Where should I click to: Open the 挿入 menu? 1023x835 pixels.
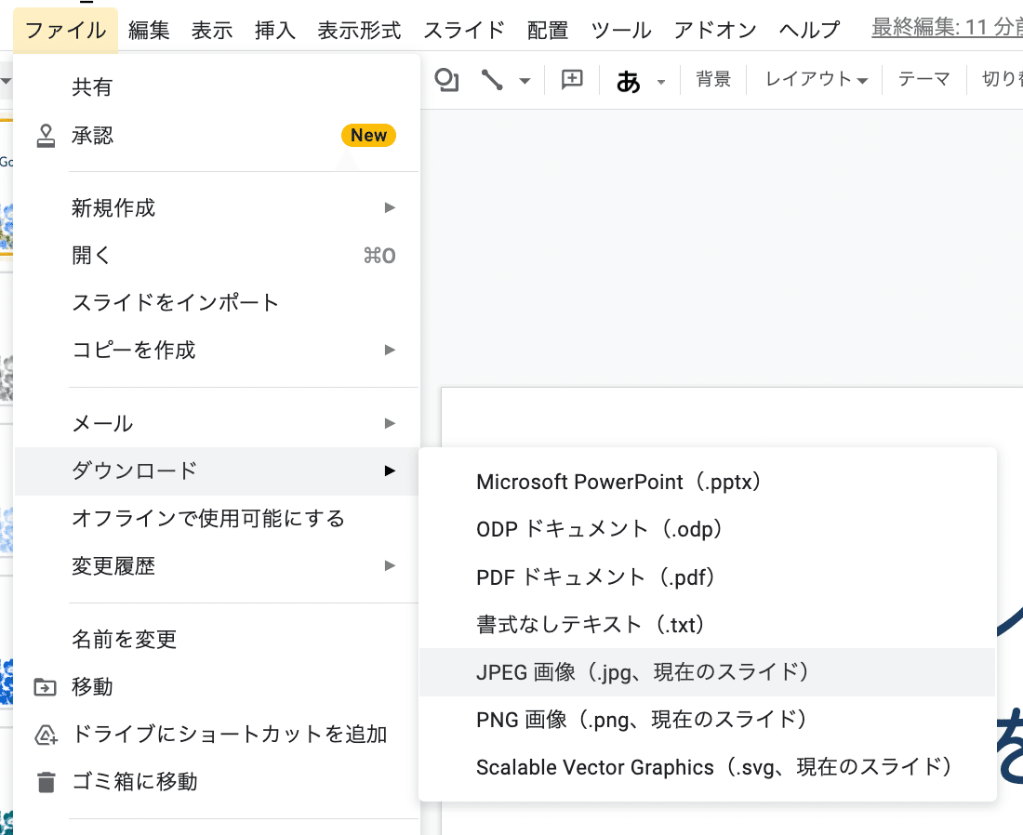[274, 30]
